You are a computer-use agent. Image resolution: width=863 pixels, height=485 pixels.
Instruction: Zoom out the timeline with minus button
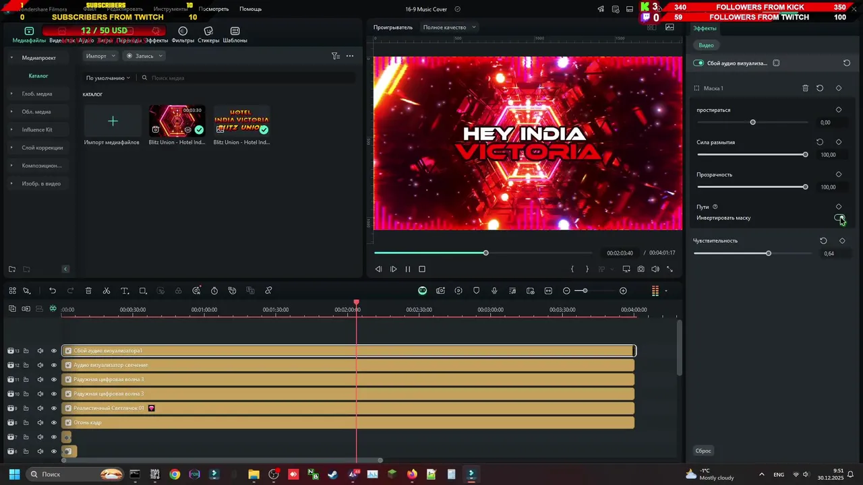[x=566, y=291]
